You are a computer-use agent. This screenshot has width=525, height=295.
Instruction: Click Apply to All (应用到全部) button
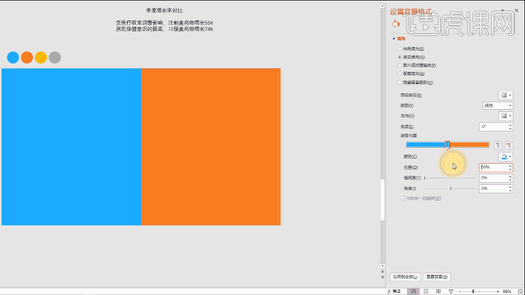tap(405, 277)
